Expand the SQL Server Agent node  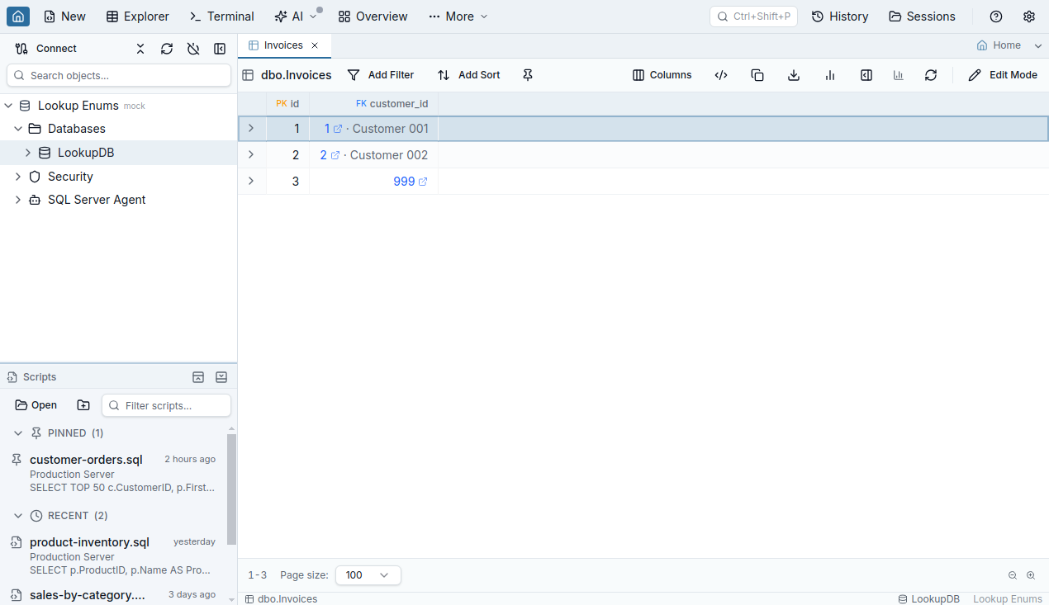18,200
